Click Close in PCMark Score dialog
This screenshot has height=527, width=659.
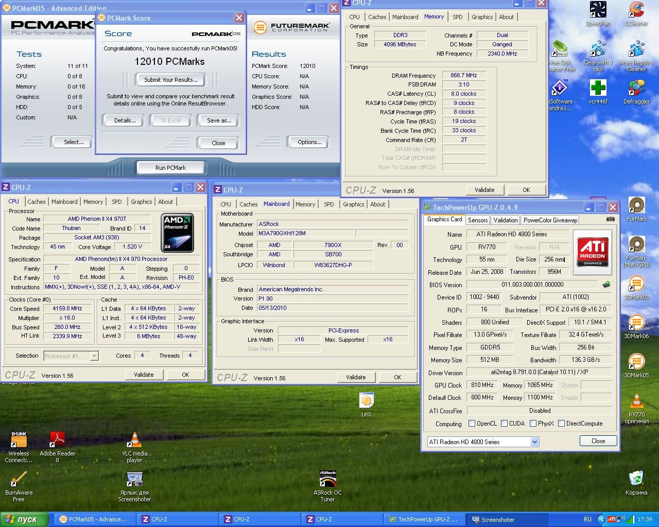click(218, 143)
